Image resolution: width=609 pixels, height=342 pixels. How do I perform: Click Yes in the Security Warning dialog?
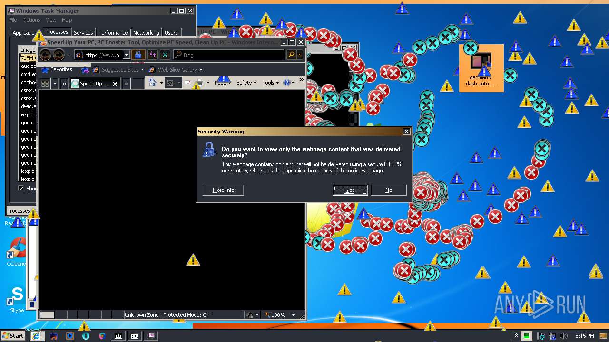click(x=350, y=190)
